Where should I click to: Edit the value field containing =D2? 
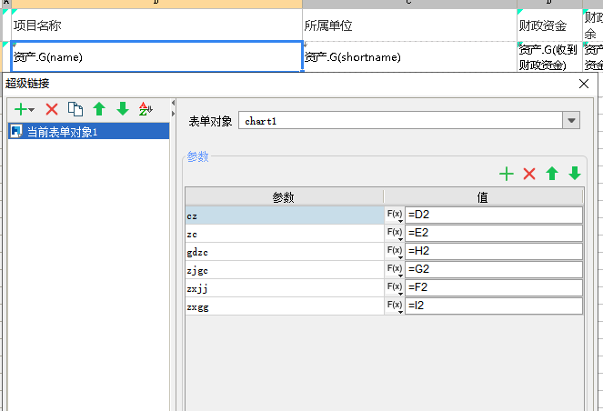pyautogui.click(x=494, y=215)
